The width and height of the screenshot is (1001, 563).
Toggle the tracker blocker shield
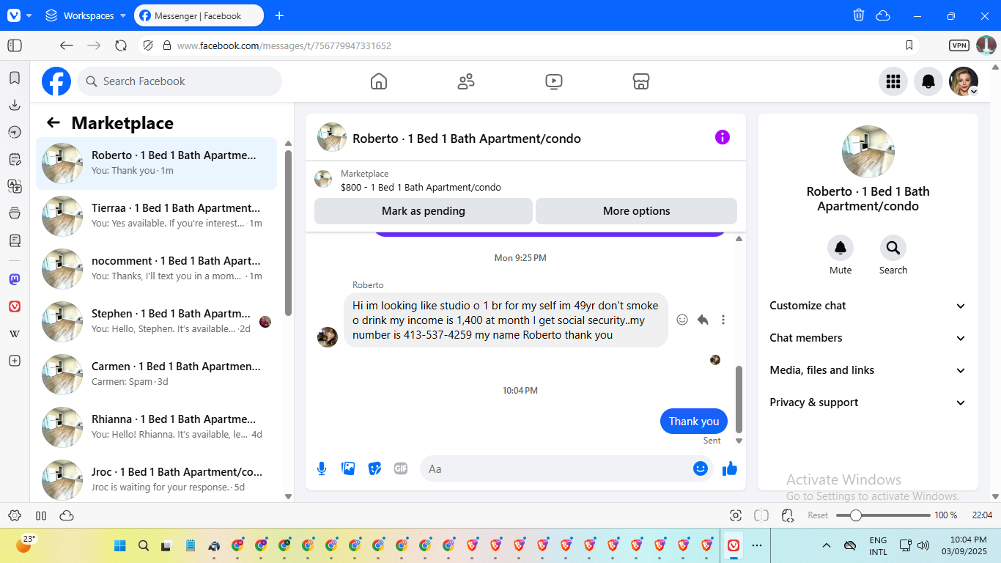pyautogui.click(x=148, y=45)
